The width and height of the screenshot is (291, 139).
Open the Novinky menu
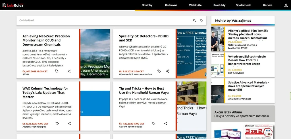(147, 5)
